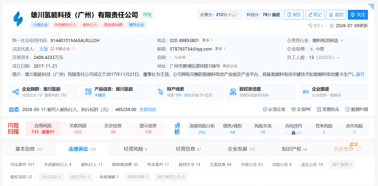Open 深度风险分析 292
Viewport: 378px width, 186px height.
click(x=202, y=129)
